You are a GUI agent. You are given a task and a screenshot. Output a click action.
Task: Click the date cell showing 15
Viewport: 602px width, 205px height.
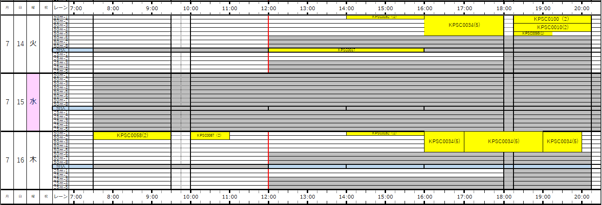point(20,102)
